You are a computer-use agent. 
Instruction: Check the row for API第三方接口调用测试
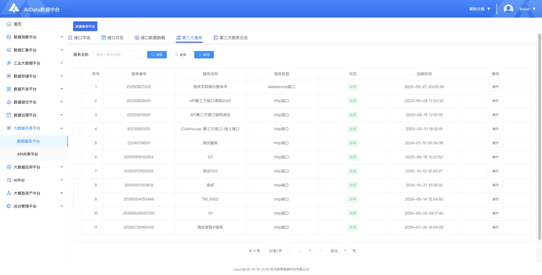[80, 115]
